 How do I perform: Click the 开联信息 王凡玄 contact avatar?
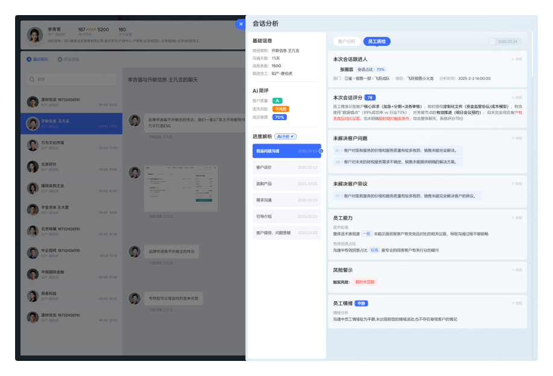click(33, 124)
